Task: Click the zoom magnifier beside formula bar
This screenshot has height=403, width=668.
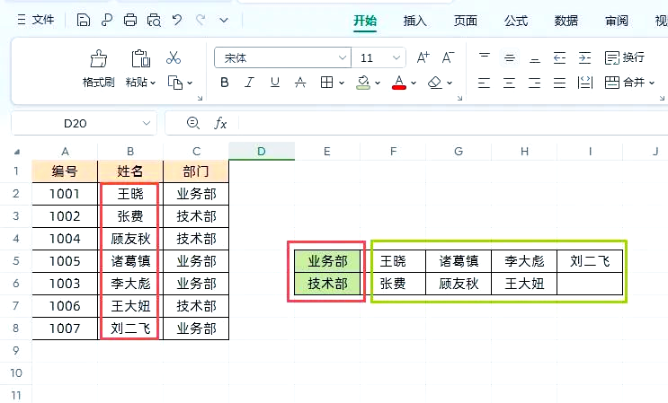Action: (193, 123)
